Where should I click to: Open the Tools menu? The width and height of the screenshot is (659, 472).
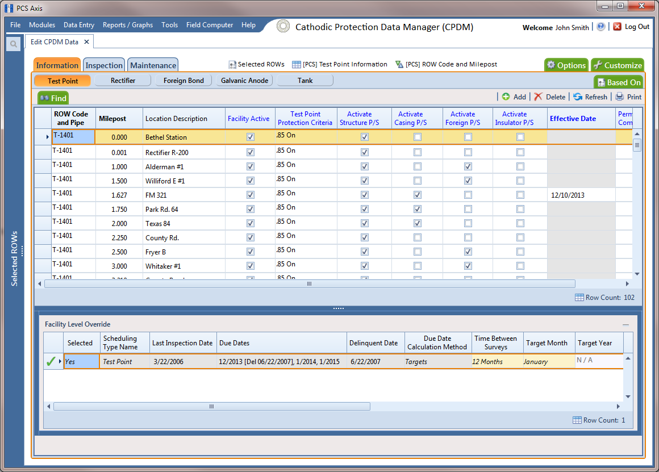point(170,25)
